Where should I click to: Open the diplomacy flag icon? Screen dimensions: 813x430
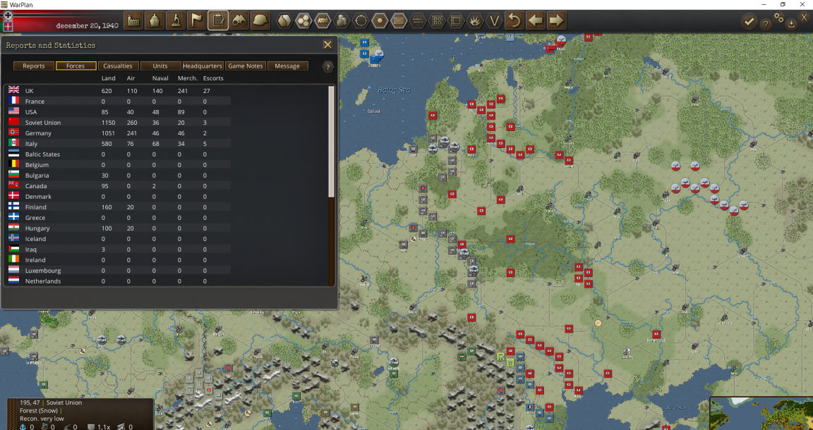pos(197,21)
